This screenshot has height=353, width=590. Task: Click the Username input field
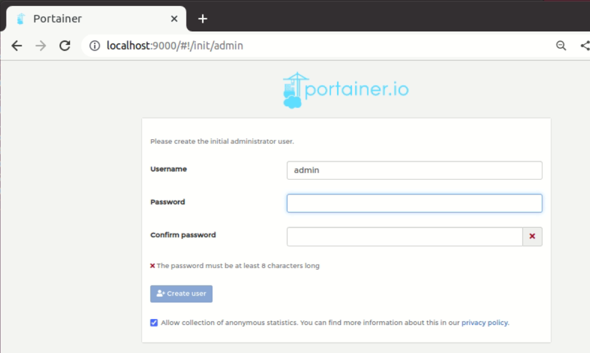414,170
